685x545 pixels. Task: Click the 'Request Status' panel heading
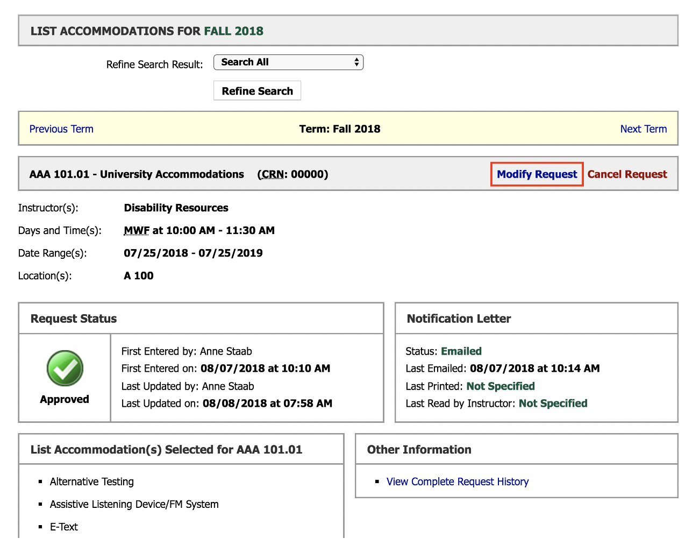click(x=74, y=318)
